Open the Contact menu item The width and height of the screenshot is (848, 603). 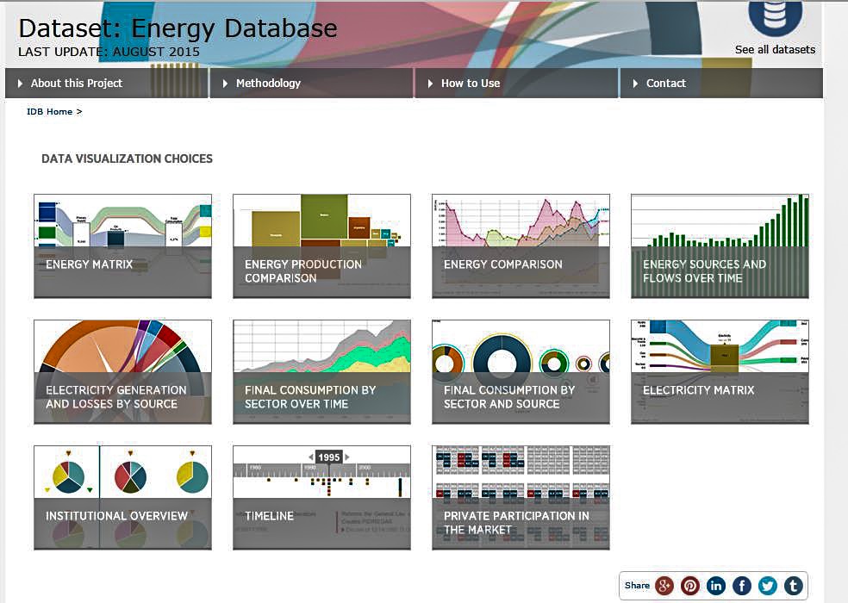666,83
